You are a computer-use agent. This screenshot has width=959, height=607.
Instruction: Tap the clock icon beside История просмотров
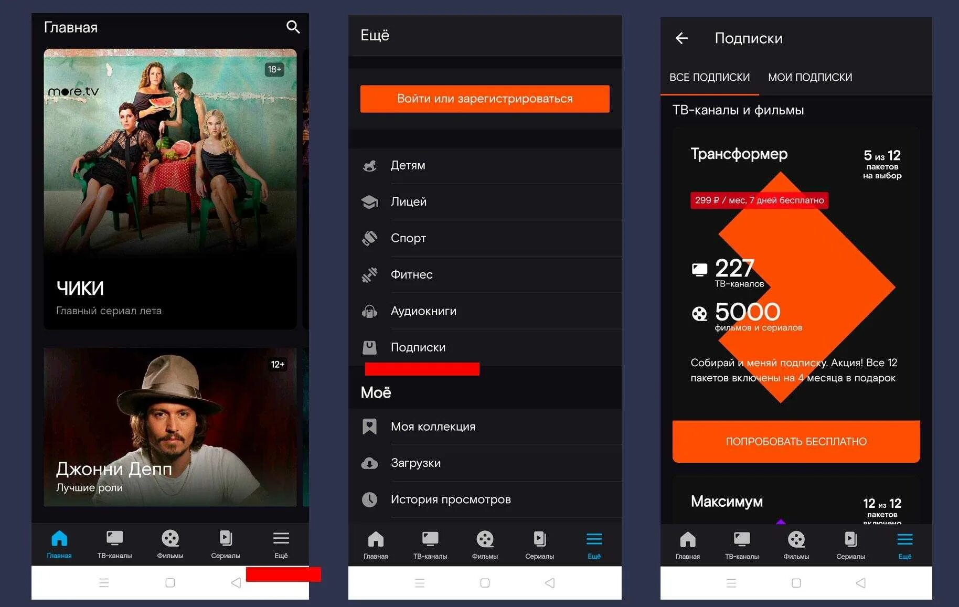(x=369, y=499)
